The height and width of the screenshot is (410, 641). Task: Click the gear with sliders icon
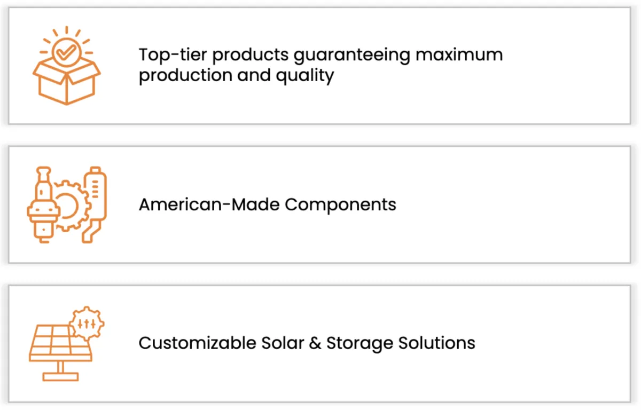click(x=87, y=324)
